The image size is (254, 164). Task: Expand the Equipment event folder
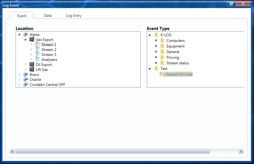pos(156,46)
